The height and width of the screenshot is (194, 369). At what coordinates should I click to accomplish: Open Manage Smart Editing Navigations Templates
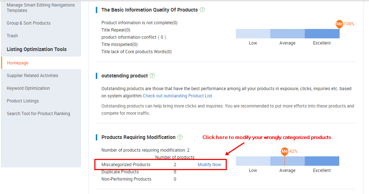(41, 8)
